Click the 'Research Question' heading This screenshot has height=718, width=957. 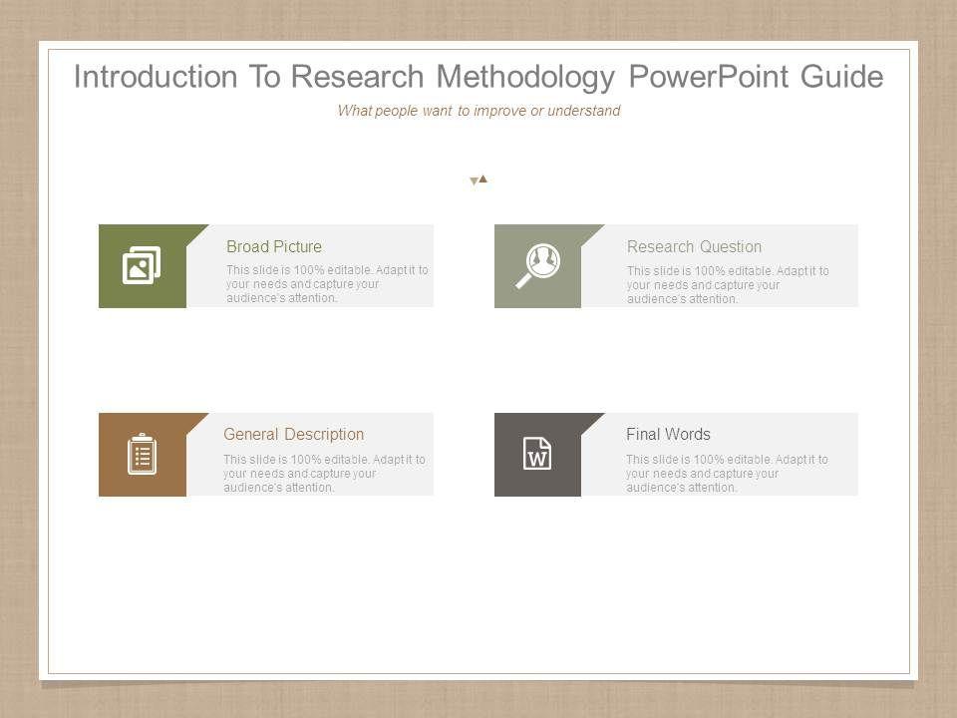pyautogui.click(x=694, y=246)
